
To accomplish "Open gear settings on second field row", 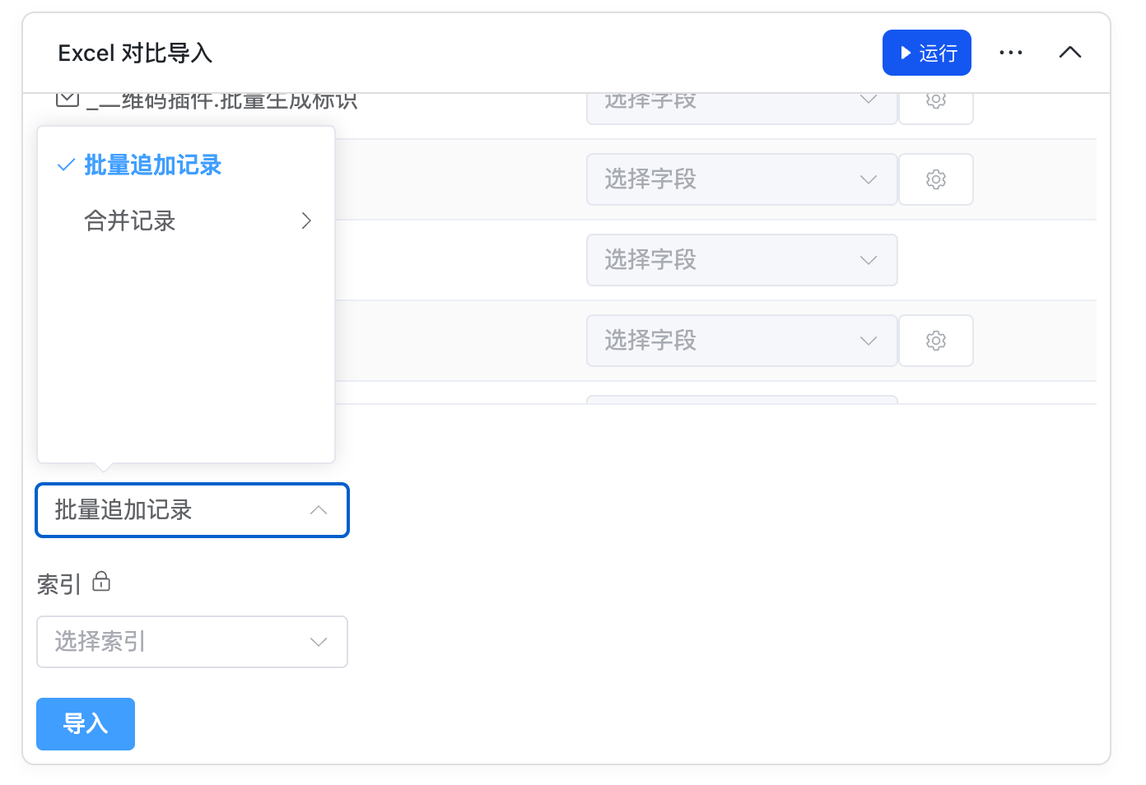I will click(935, 179).
